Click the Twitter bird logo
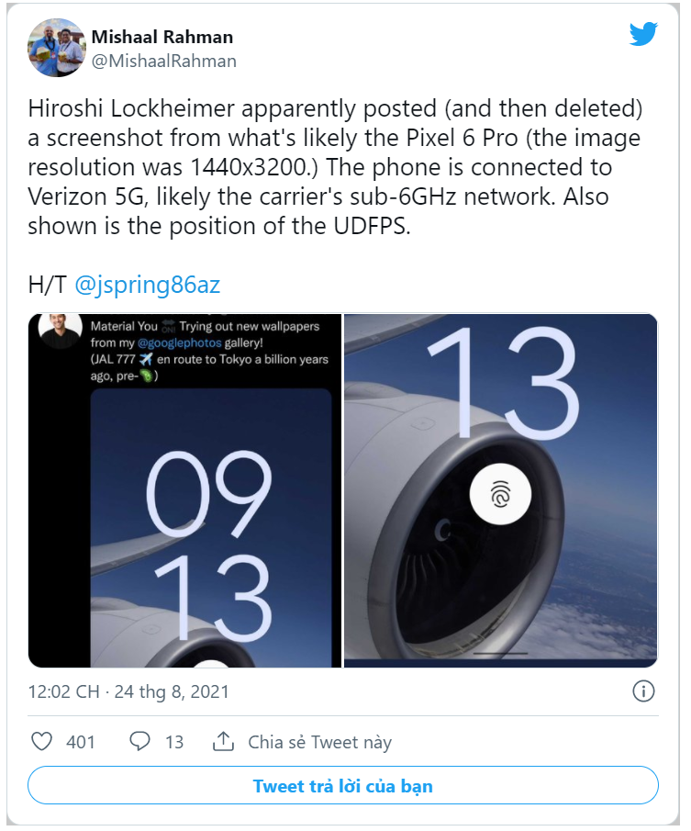 coord(642,32)
